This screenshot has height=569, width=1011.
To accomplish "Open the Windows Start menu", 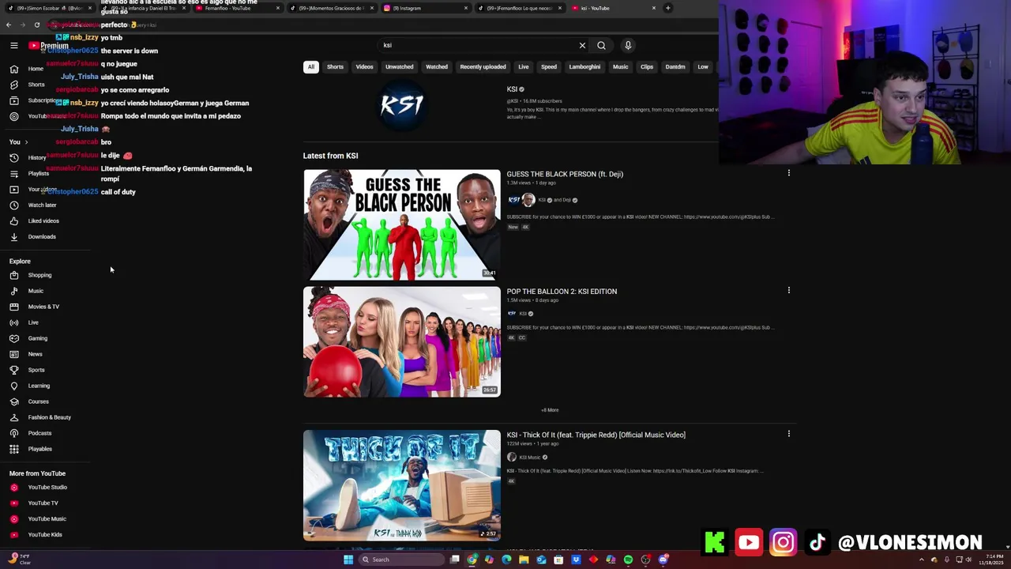I will point(348,560).
